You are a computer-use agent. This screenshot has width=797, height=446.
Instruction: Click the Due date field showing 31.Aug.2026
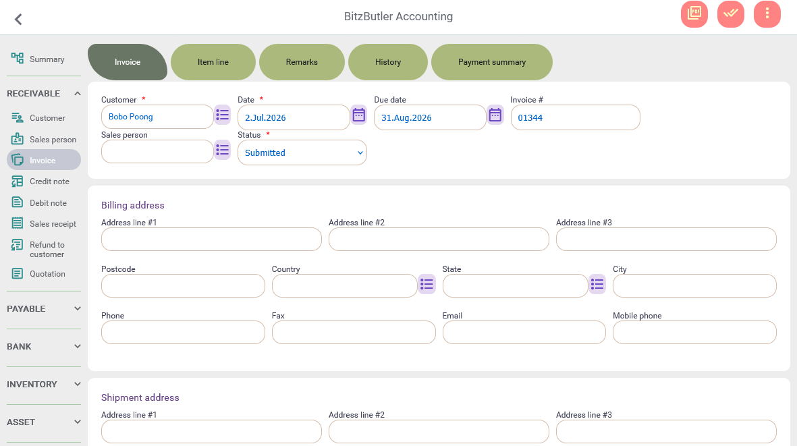[x=429, y=117]
